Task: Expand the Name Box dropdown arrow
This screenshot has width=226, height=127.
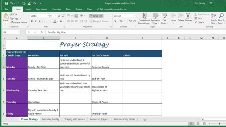Action: tap(18, 32)
